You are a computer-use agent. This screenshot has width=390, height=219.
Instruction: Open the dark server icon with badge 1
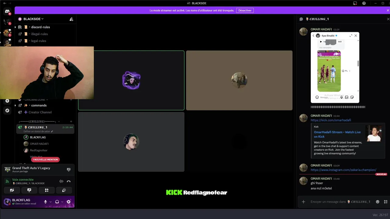[x=7, y=22]
